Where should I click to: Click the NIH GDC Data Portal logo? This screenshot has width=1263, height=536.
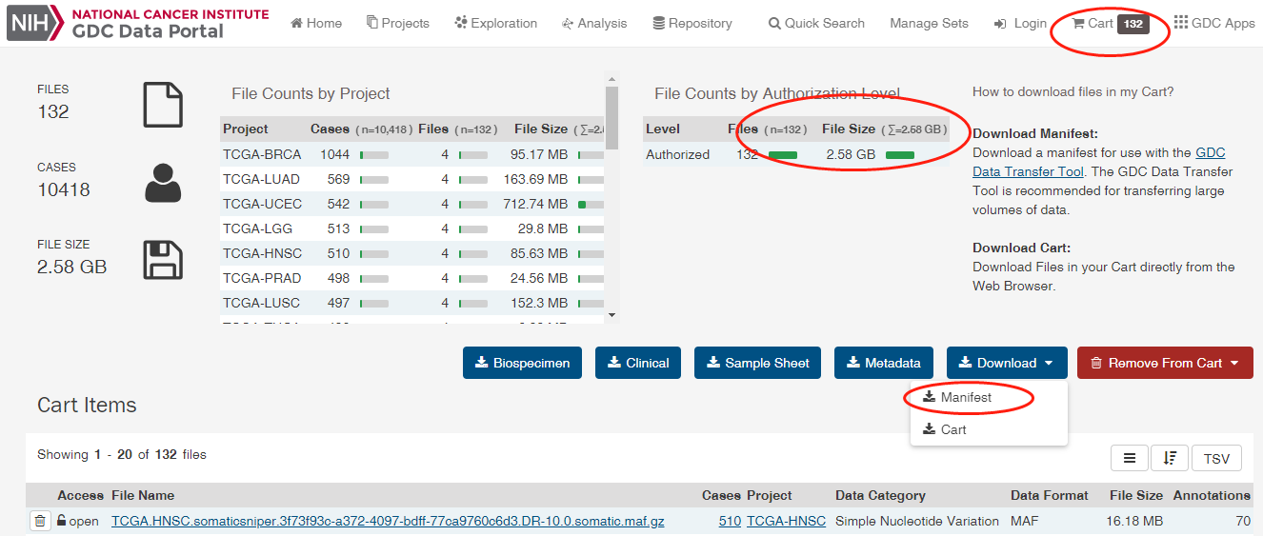138,24
